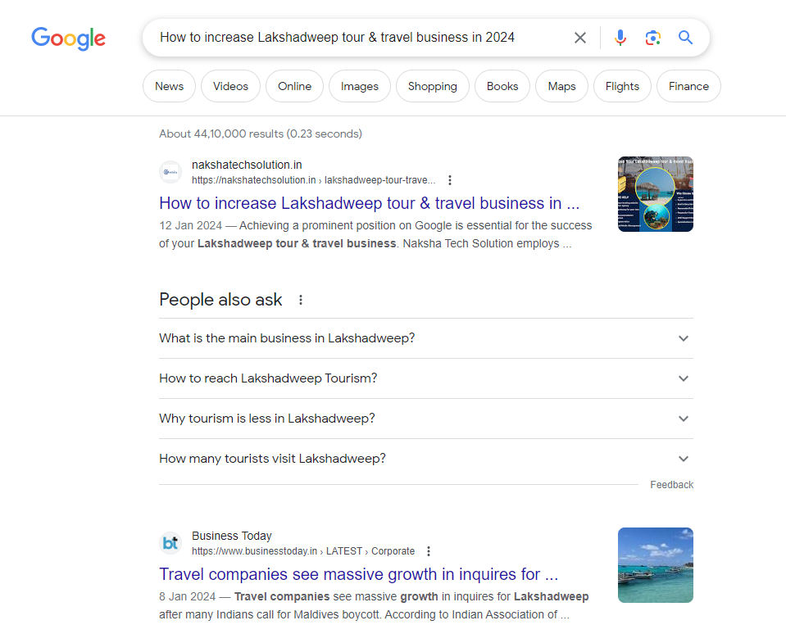
Task: Click the '8 Jan 2024' snippet text
Action: tap(188, 597)
